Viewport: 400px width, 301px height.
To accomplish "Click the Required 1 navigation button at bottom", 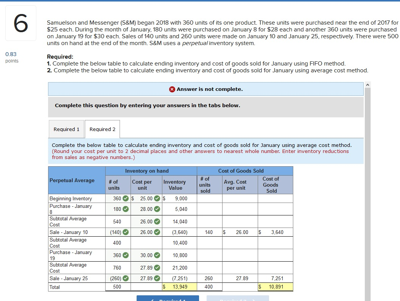I will pyautogui.click(x=168, y=298).
